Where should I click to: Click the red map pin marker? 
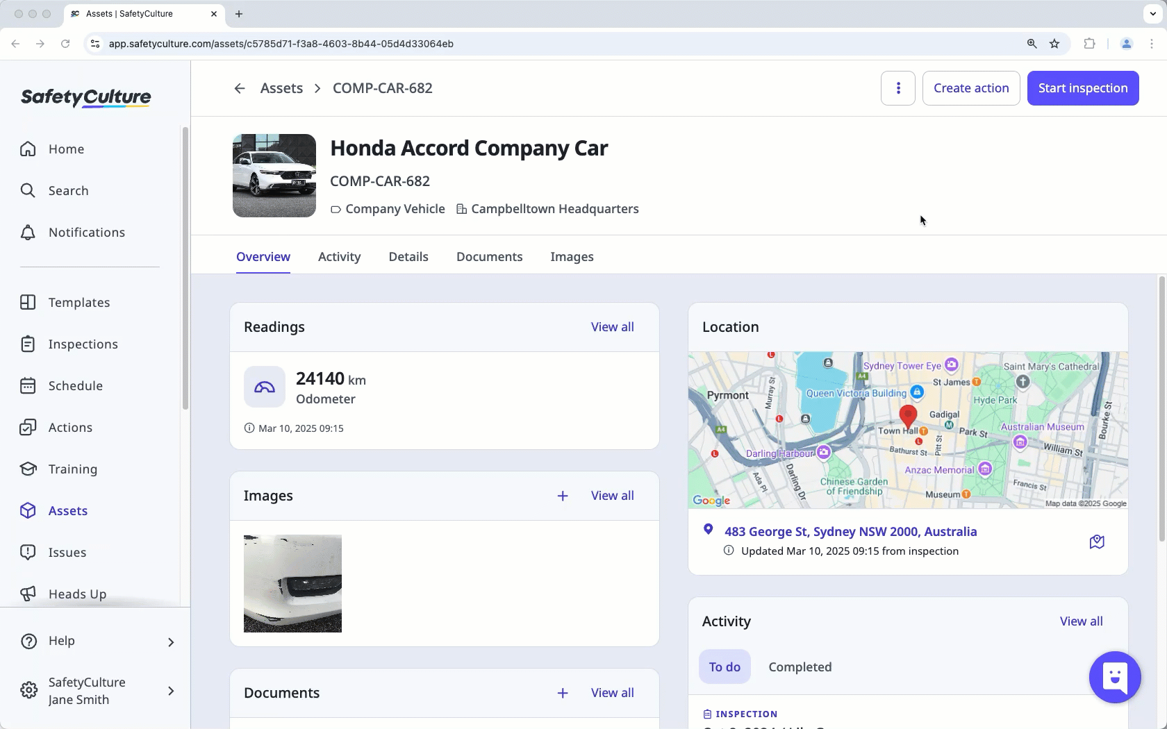(907, 417)
